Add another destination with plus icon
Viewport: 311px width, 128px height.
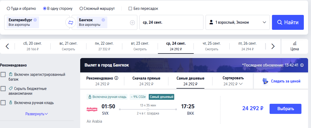pos(132,23)
